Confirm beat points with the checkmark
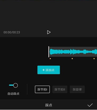The width and height of the screenshot is (97, 110). pos(90,105)
